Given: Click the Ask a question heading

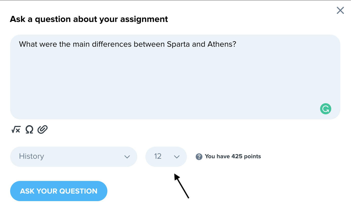Looking at the screenshot, I should (89, 19).
